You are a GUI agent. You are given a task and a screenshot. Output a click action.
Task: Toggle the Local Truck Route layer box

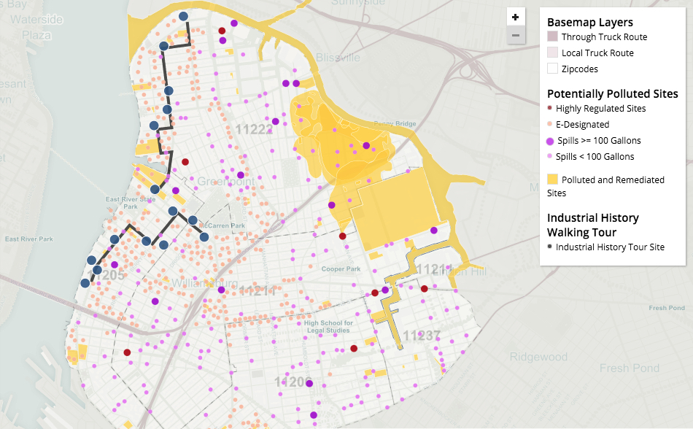tap(552, 53)
